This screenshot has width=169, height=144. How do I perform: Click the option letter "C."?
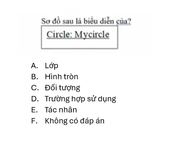tap(35, 88)
